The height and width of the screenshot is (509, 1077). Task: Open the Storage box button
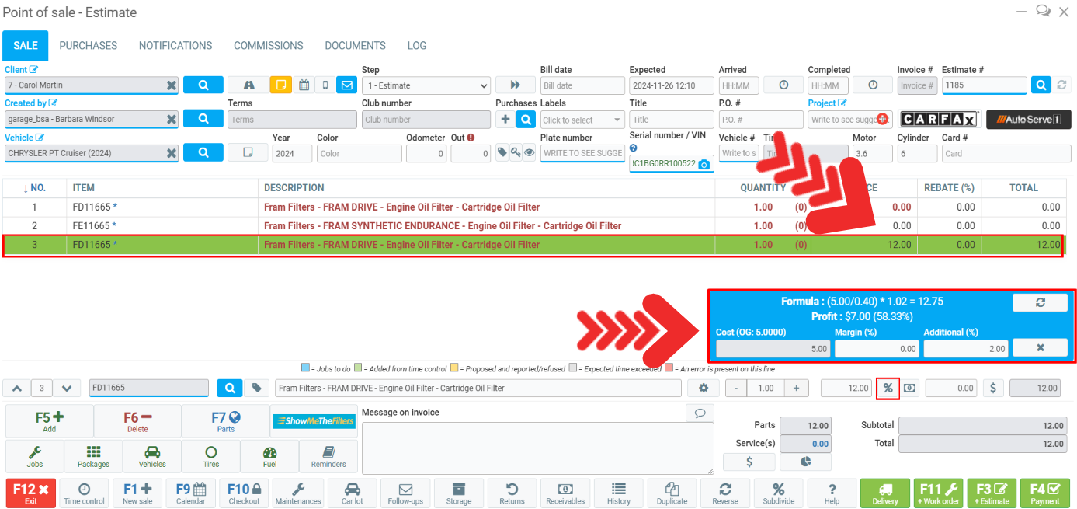[x=458, y=493]
